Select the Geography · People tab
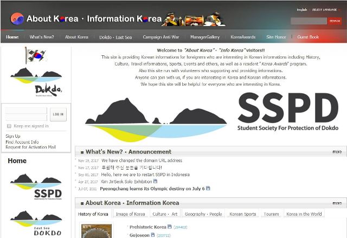347x238 pixels. click(203, 214)
